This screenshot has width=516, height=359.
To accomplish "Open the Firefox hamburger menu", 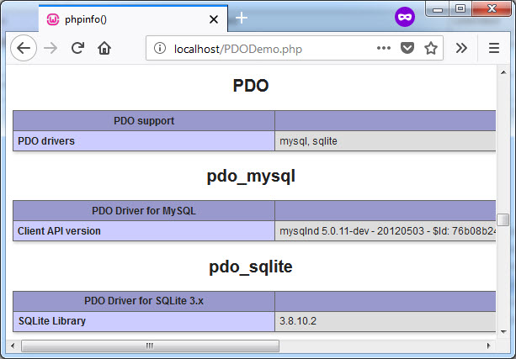I will [494, 49].
